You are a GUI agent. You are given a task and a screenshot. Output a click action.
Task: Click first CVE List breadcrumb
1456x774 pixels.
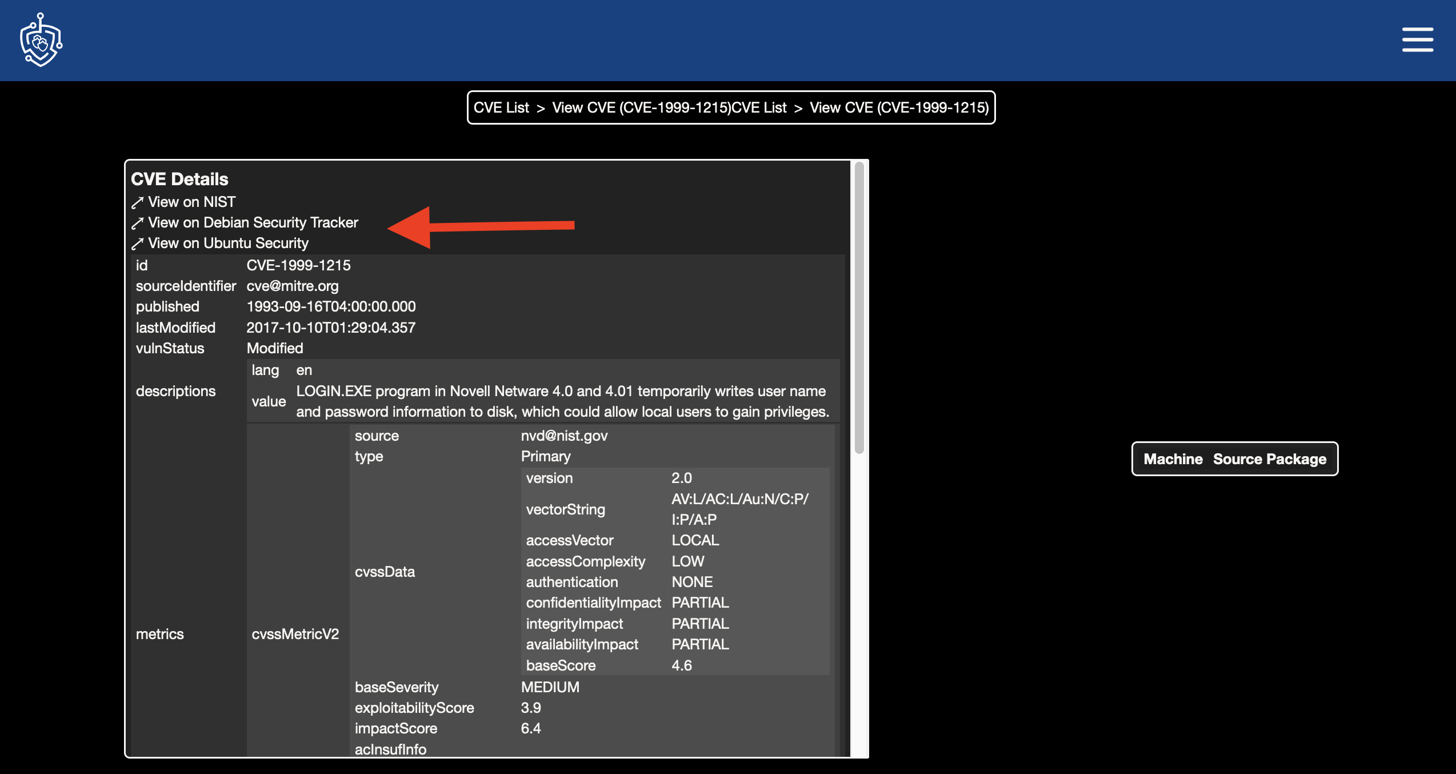pos(501,107)
